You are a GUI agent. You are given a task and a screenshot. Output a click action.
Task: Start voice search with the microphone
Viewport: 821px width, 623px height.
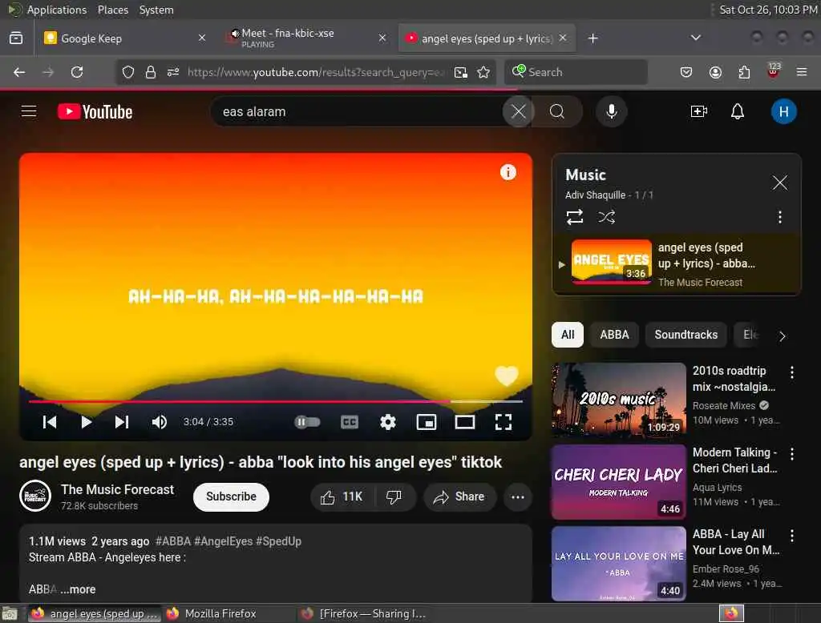[x=611, y=111]
